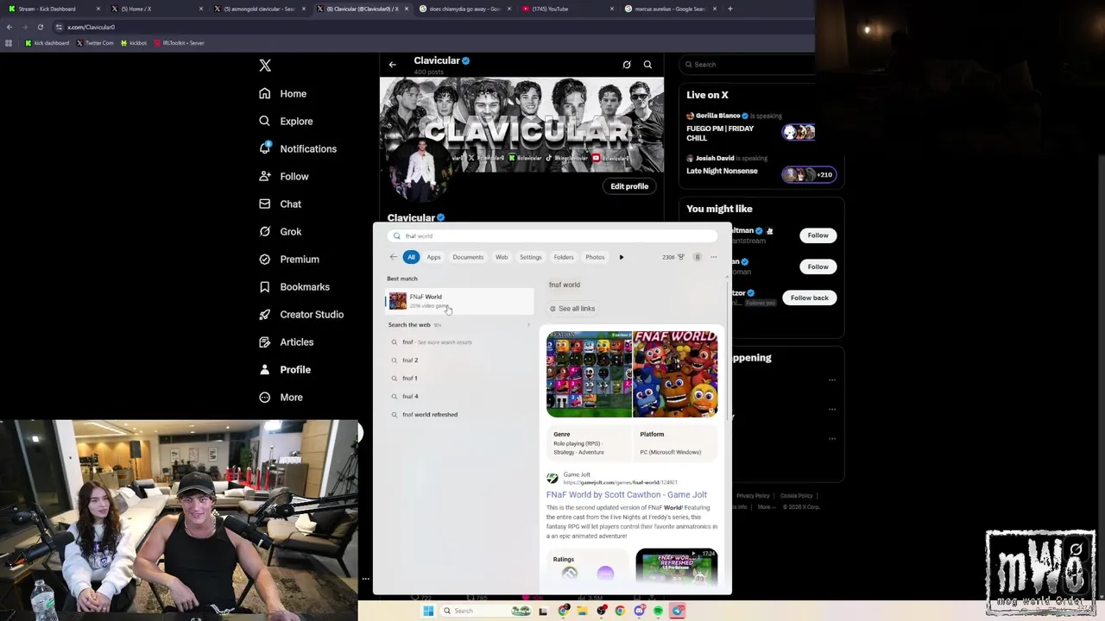Open Grok in the X sidebar
The height and width of the screenshot is (621, 1105).
tap(281, 231)
